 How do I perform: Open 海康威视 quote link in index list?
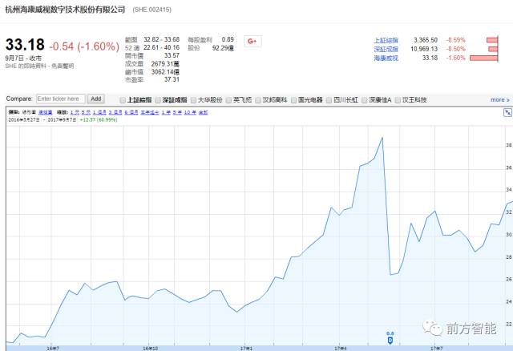(x=386, y=58)
